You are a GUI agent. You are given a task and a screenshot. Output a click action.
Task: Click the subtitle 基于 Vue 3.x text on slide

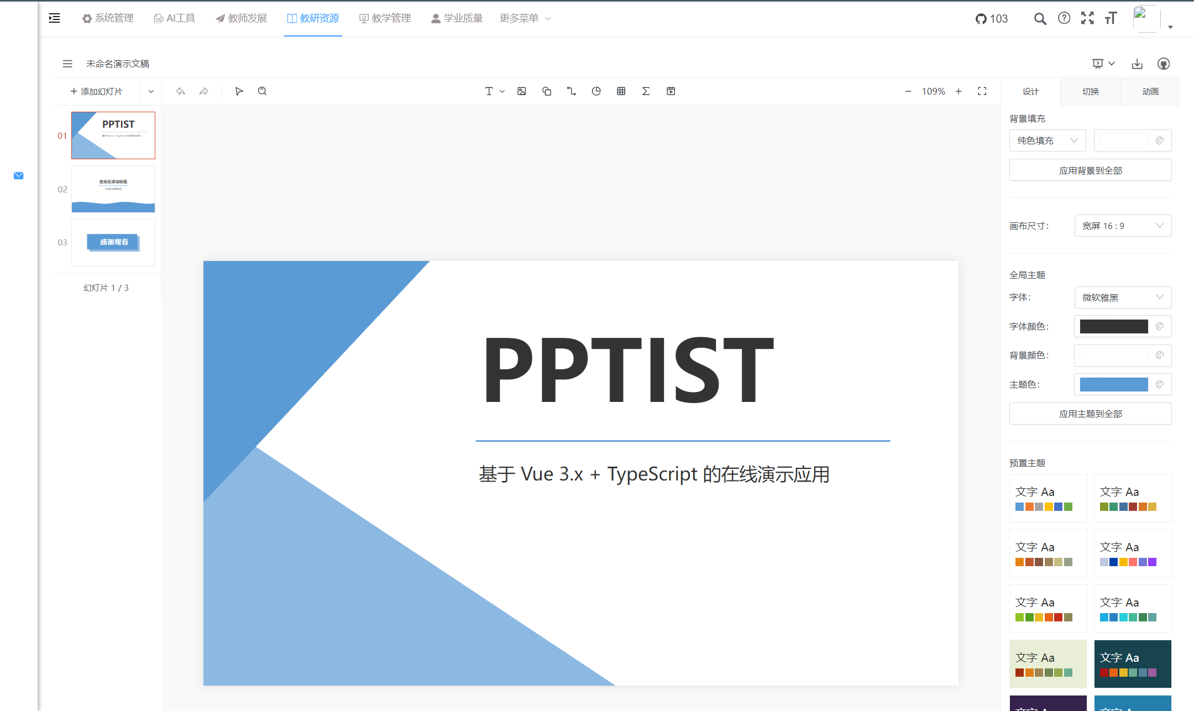click(654, 474)
